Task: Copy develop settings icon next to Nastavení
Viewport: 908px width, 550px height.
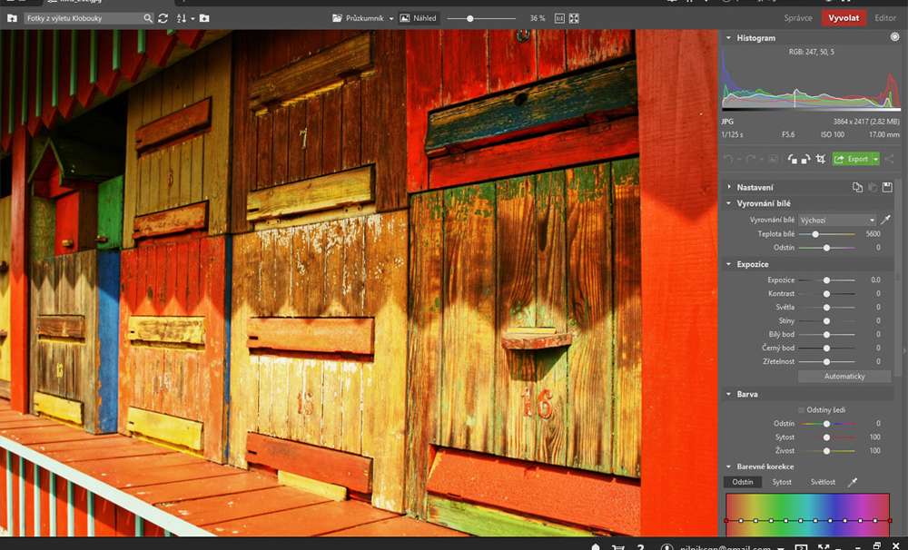Action: (x=857, y=187)
